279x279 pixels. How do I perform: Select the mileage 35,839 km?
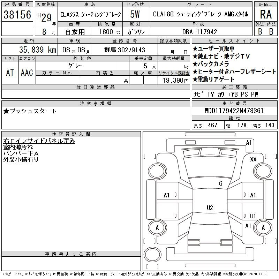click(38, 50)
